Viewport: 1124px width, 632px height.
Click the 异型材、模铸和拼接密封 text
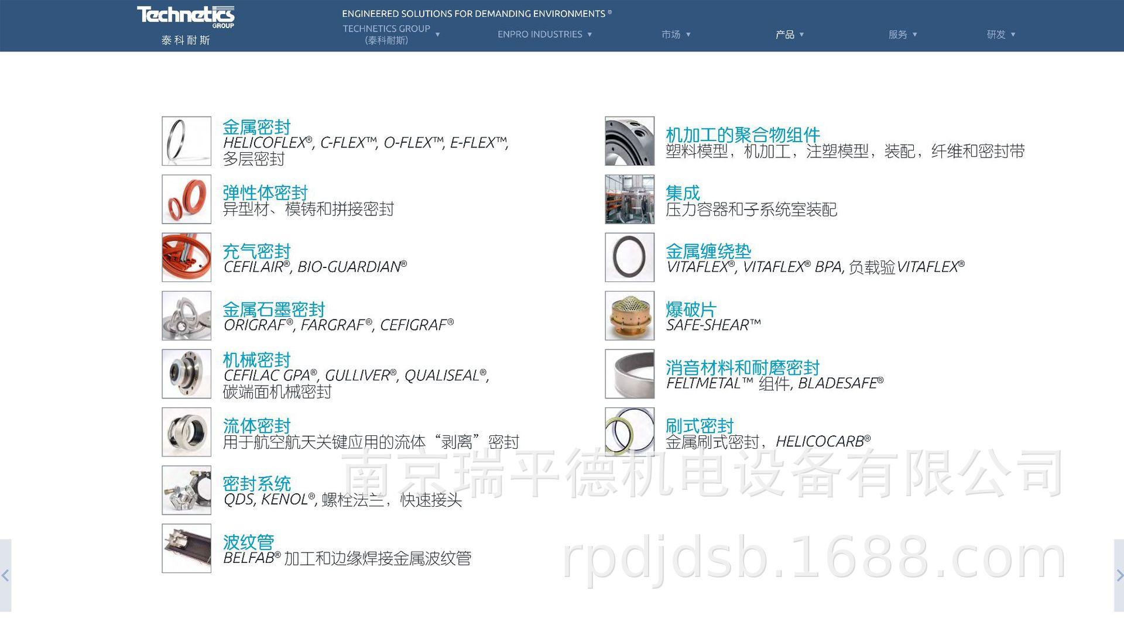309,209
